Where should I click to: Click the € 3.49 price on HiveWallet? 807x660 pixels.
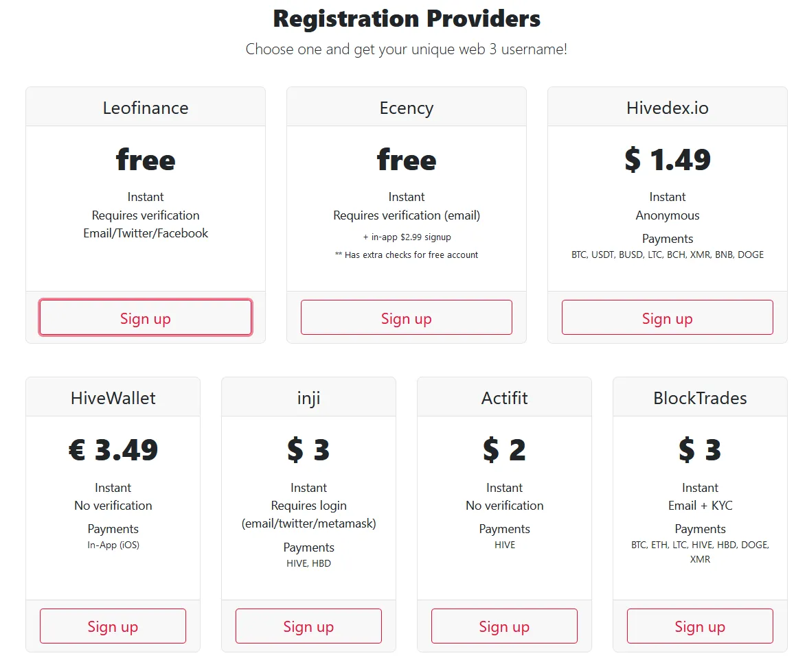click(113, 451)
